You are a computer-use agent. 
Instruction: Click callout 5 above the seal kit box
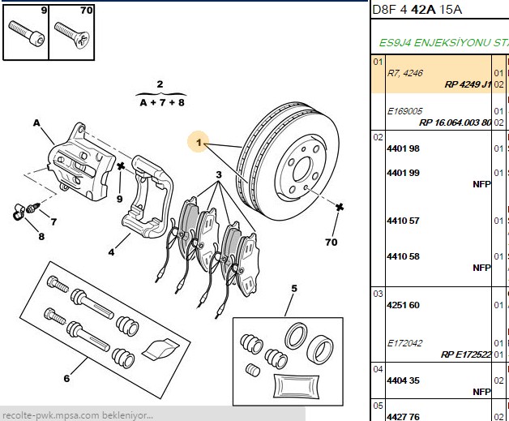(x=294, y=288)
